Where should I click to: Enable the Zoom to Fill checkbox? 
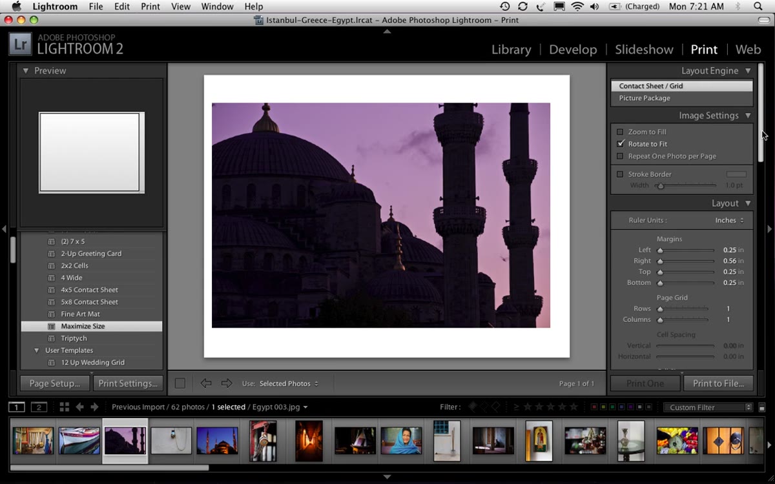tap(621, 132)
